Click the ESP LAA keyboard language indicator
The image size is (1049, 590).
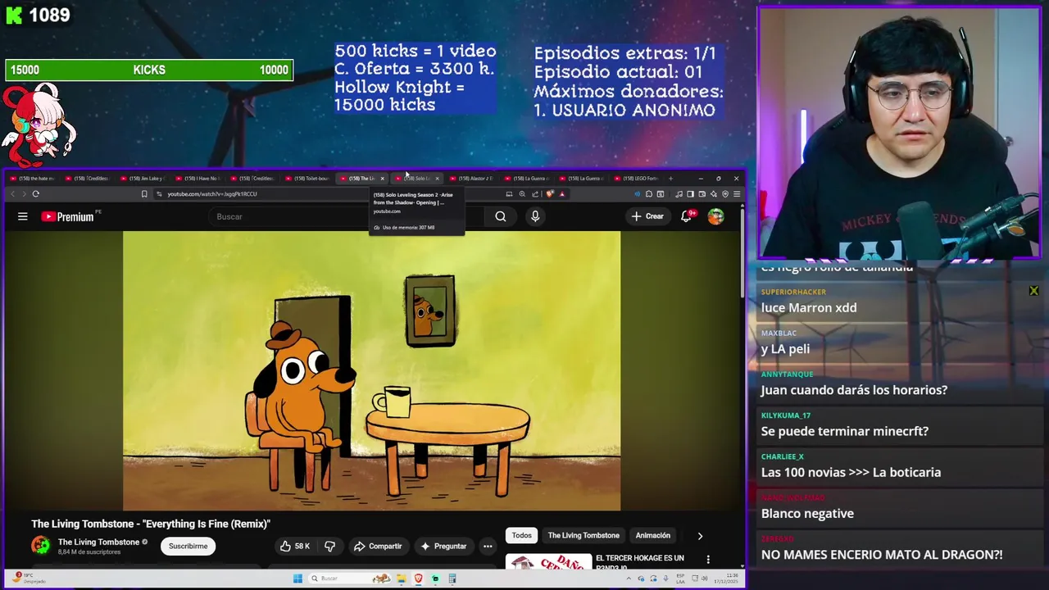tap(680, 579)
